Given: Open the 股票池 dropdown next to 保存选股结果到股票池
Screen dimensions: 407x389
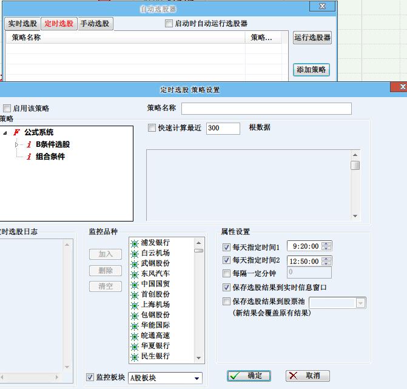Looking at the screenshot, I should [x=361, y=302].
